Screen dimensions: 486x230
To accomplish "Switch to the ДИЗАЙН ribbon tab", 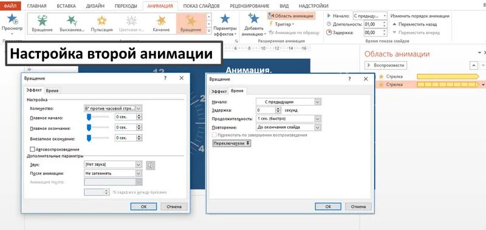I will click(95, 6).
